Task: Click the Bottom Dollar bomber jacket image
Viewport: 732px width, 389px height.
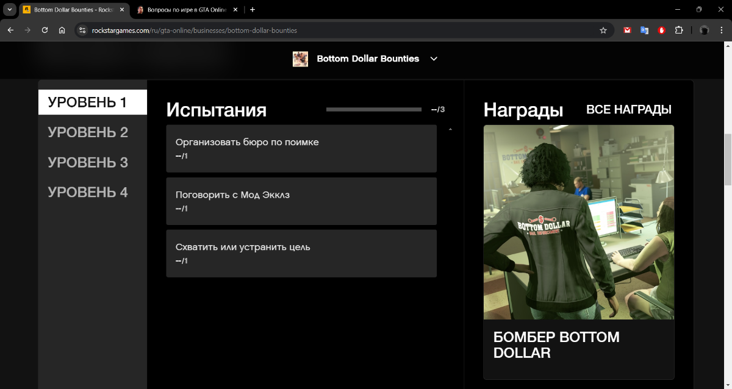Action: (x=579, y=222)
